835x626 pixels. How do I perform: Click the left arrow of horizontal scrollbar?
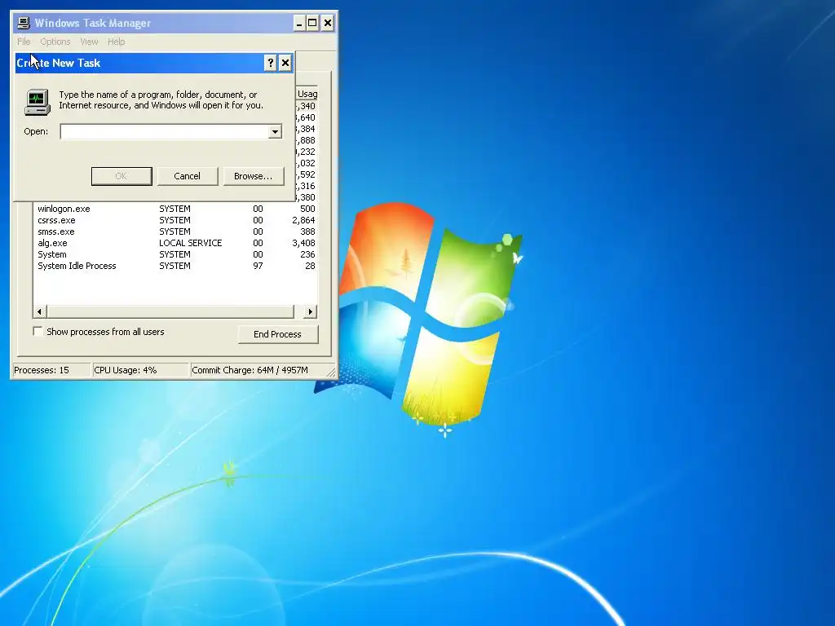click(40, 311)
